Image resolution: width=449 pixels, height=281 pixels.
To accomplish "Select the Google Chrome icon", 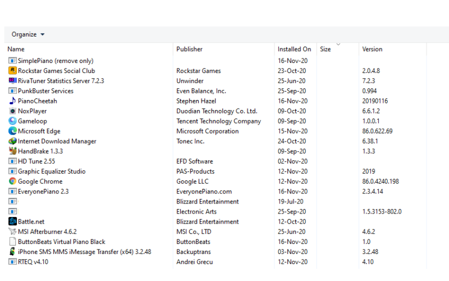I will point(12,181).
